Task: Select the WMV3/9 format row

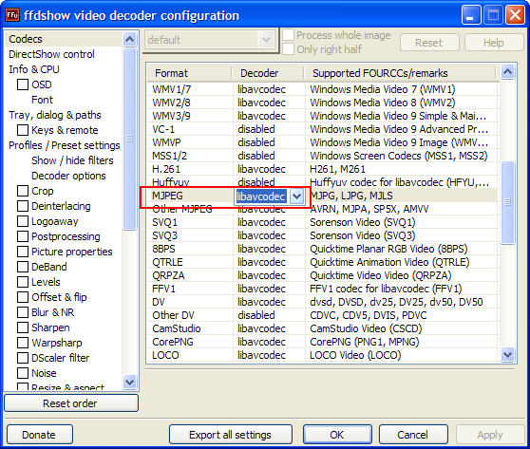Action: coord(322,116)
